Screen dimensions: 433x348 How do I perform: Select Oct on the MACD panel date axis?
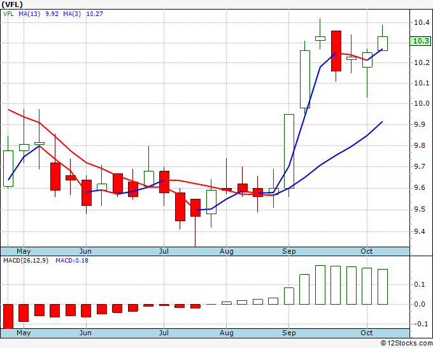point(366,333)
